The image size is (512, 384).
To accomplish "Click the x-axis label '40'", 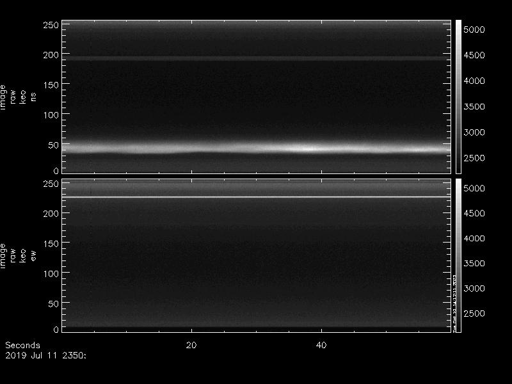I will tap(321, 345).
